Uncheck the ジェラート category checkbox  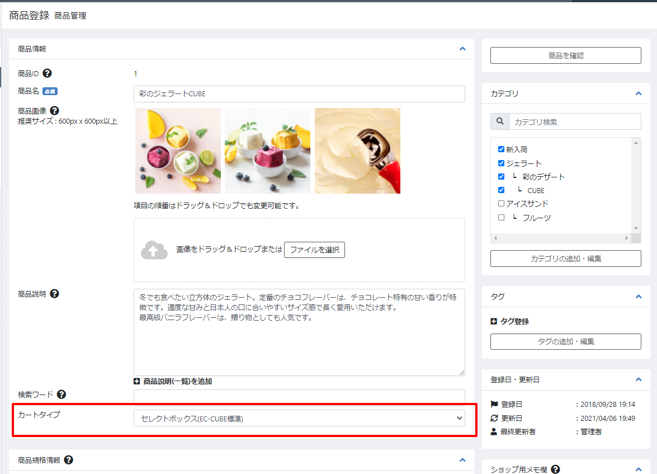(x=501, y=163)
